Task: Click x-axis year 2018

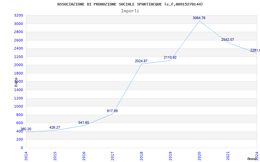Action: coord(141,156)
